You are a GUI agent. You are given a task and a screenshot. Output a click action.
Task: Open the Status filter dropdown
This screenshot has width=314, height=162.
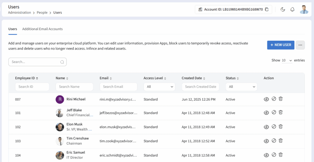tap(241, 87)
